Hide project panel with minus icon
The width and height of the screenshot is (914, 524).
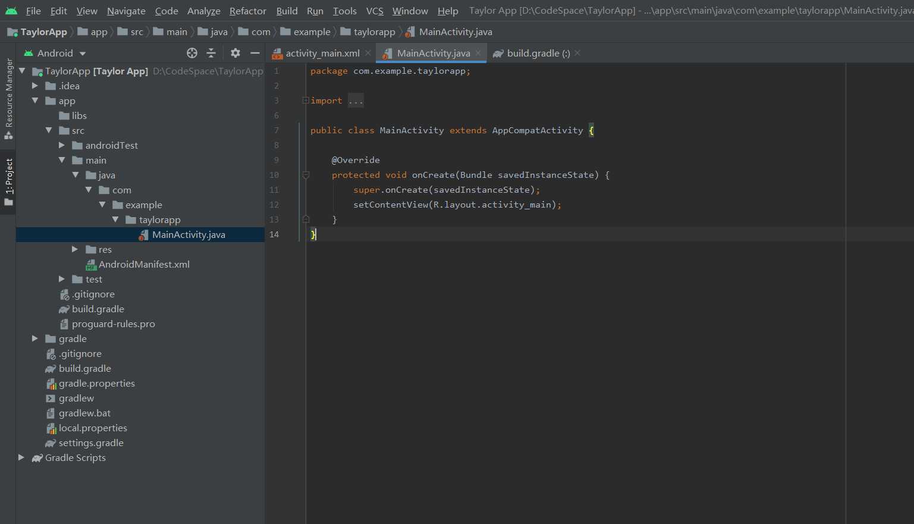[x=255, y=53]
